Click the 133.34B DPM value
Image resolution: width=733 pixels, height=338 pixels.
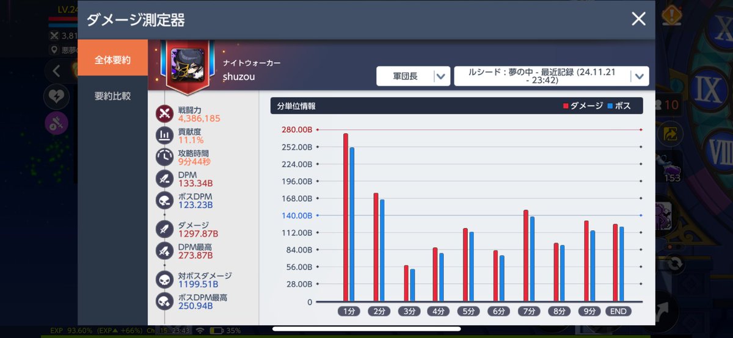tap(195, 183)
